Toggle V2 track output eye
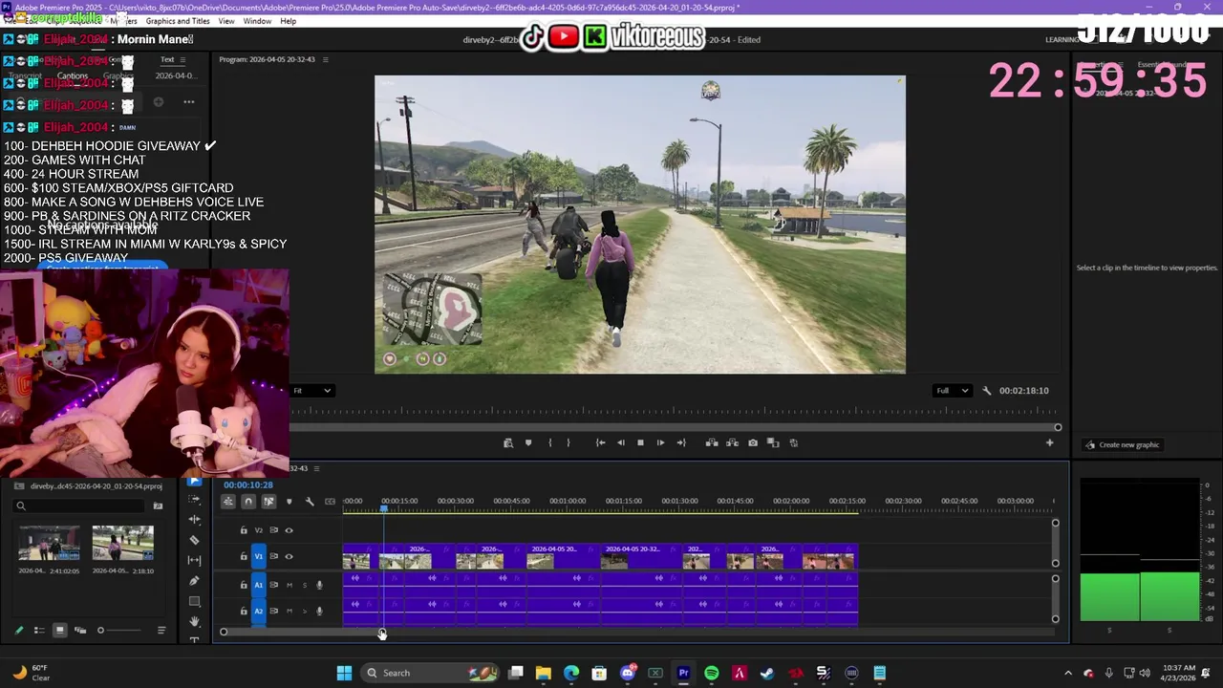 289,530
